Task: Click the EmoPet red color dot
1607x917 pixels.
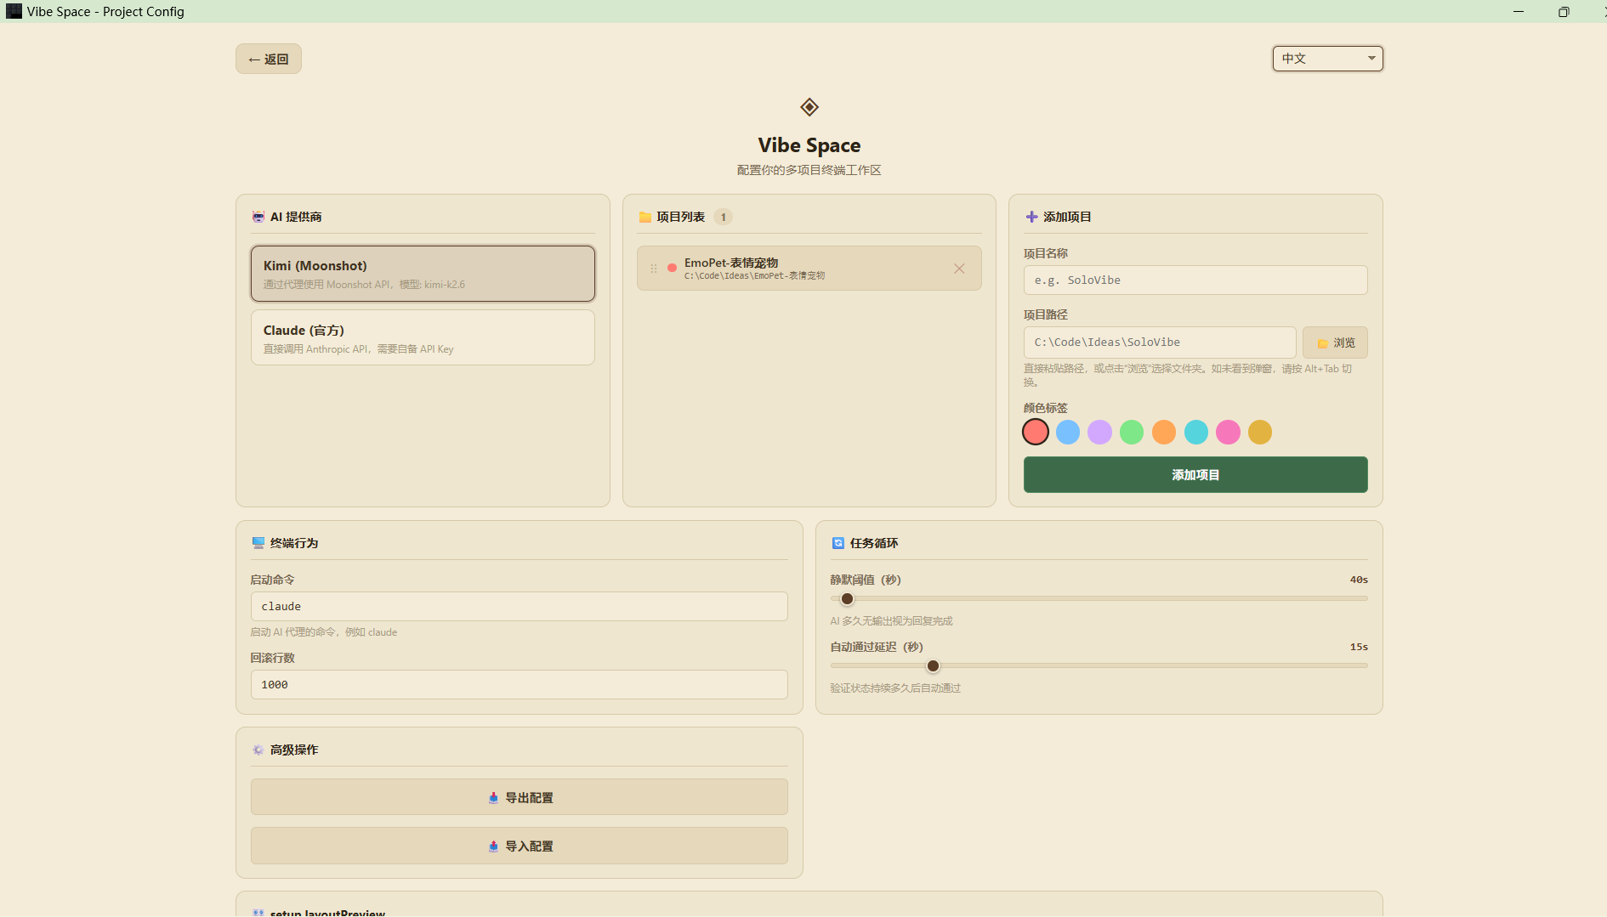Action: tap(672, 268)
